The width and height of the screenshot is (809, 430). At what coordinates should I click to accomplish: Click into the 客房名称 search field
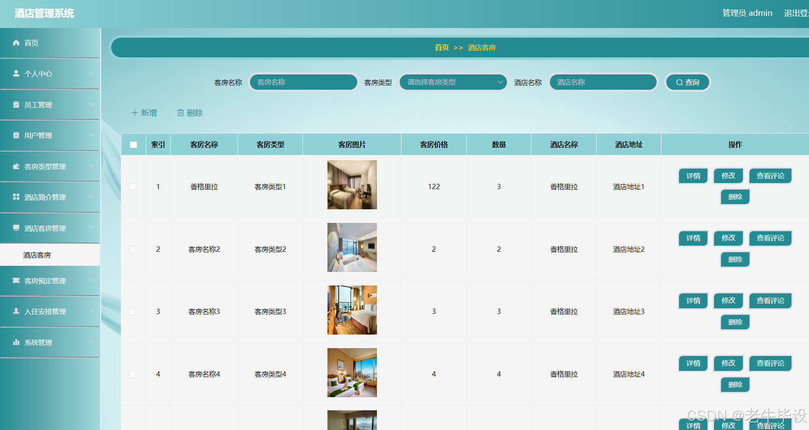[x=303, y=82]
